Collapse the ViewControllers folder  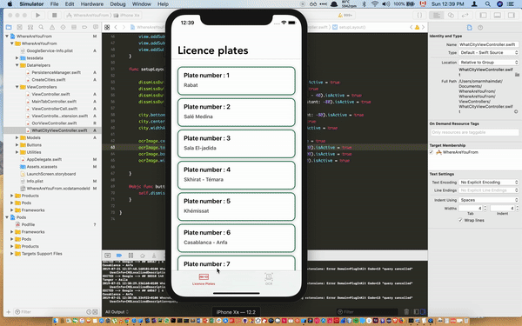17,87
